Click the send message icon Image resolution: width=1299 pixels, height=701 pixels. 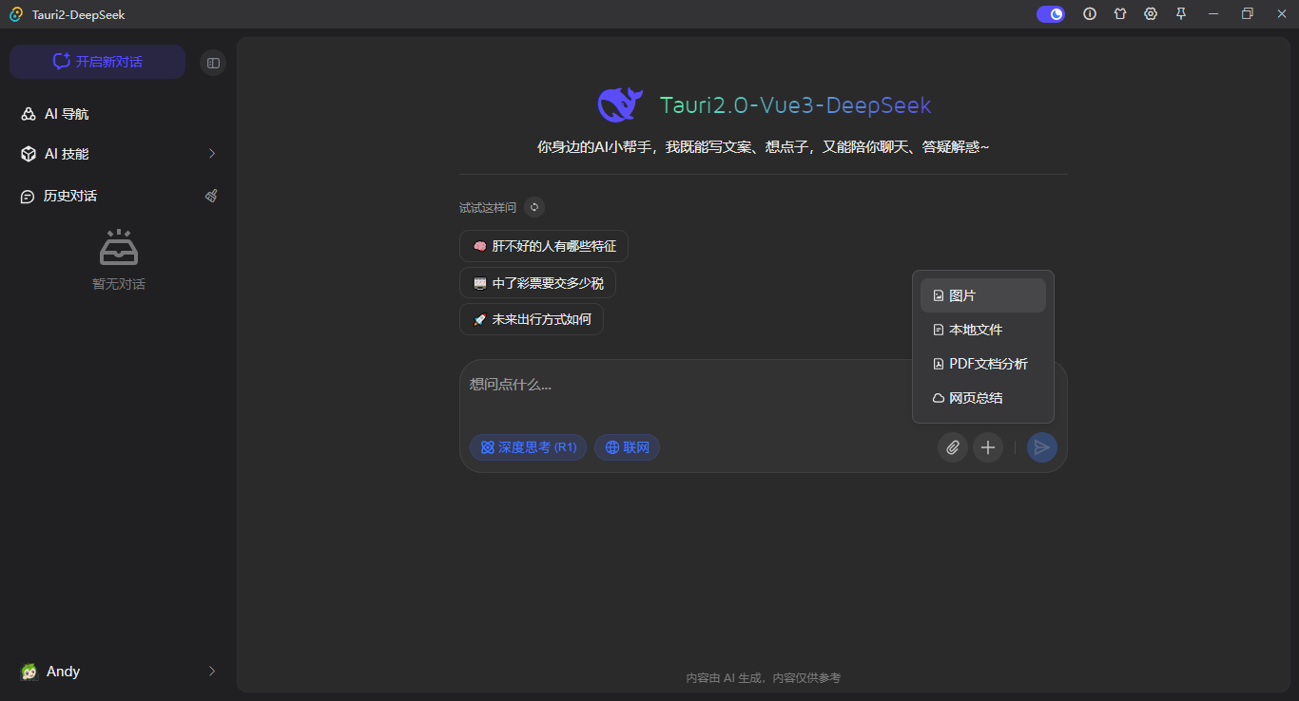pyautogui.click(x=1041, y=446)
